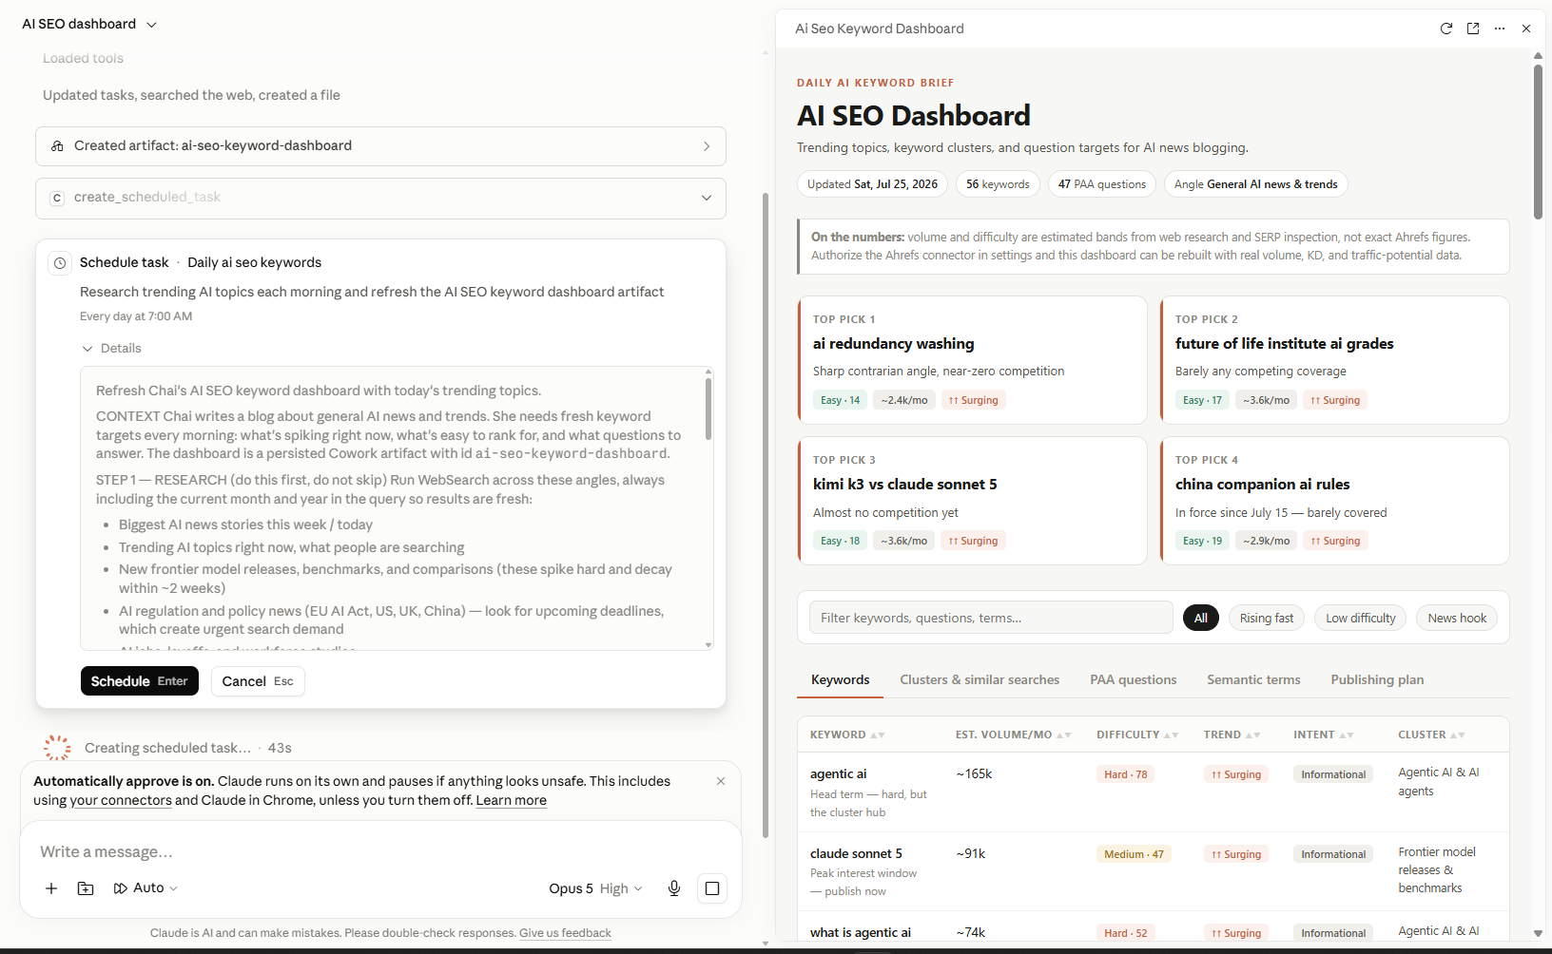Click the Schedule button to confirm

140,681
